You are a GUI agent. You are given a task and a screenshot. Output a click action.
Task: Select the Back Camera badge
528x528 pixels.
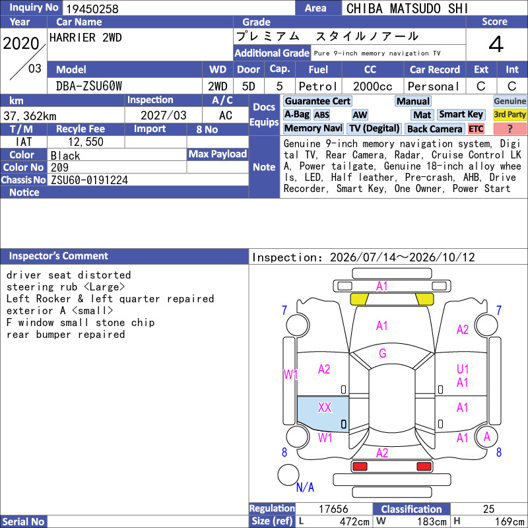point(435,129)
